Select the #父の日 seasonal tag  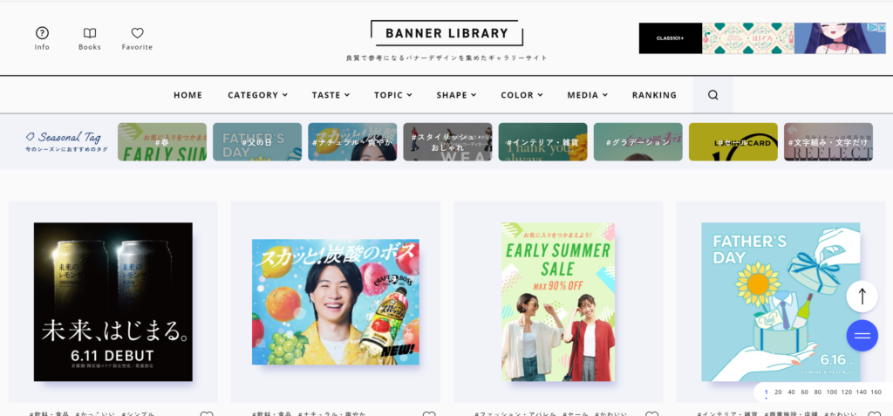click(x=257, y=142)
